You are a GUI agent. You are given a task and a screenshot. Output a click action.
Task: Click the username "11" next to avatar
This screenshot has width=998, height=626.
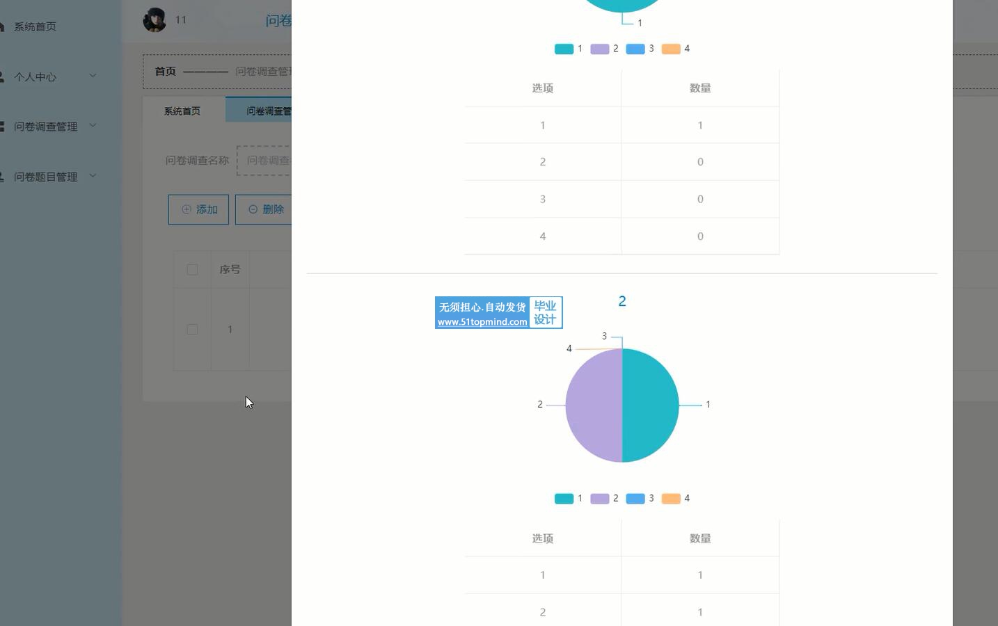point(181,19)
